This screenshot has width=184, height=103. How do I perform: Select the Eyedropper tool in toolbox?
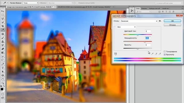pos(3,30)
